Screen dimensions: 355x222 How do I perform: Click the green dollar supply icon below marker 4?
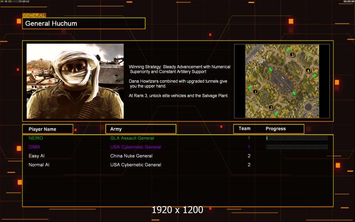coord(314,75)
